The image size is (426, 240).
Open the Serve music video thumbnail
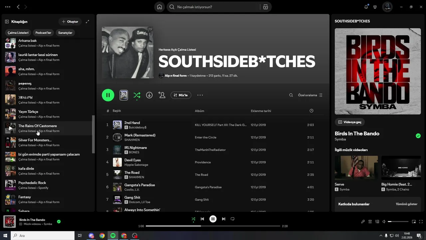(x=356, y=168)
